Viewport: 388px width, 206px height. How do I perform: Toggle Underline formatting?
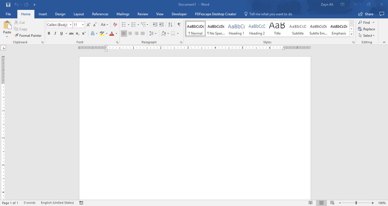coord(61,33)
